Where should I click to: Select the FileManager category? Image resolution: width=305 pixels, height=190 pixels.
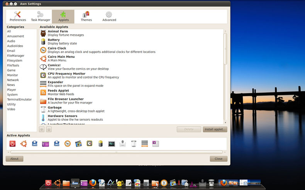click(16, 56)
